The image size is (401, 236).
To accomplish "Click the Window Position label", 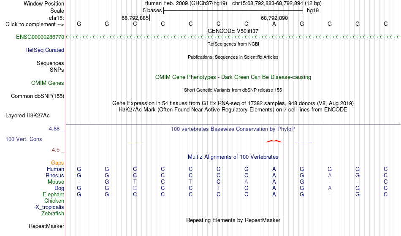I will tap(44, 3).
